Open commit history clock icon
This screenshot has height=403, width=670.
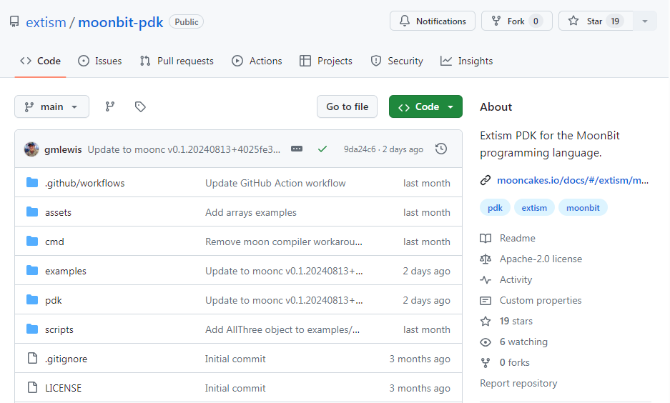[x=441, y=149]
